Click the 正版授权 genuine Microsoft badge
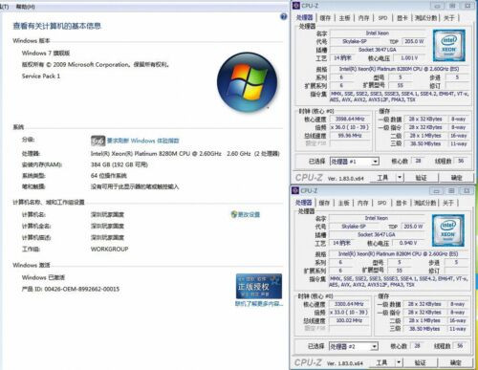Screen dimensions: 478x370 [x=259, y=286]
